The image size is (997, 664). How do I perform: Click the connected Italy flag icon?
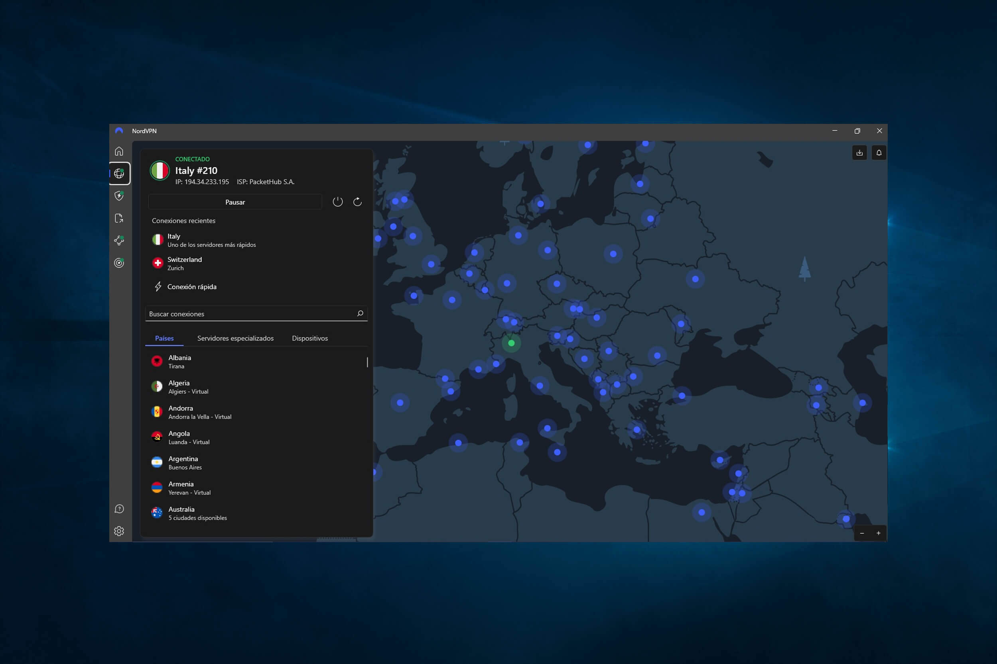[160, 170]
